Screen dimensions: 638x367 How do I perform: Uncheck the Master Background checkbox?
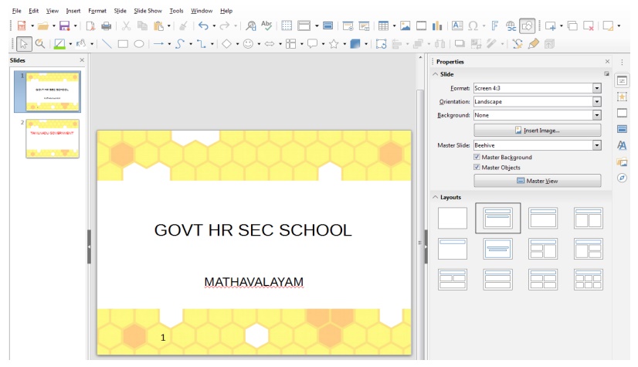(x=477, y=157)
